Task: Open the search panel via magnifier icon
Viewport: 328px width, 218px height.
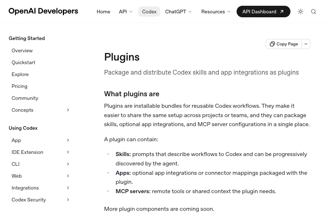Action: [314, 11]
